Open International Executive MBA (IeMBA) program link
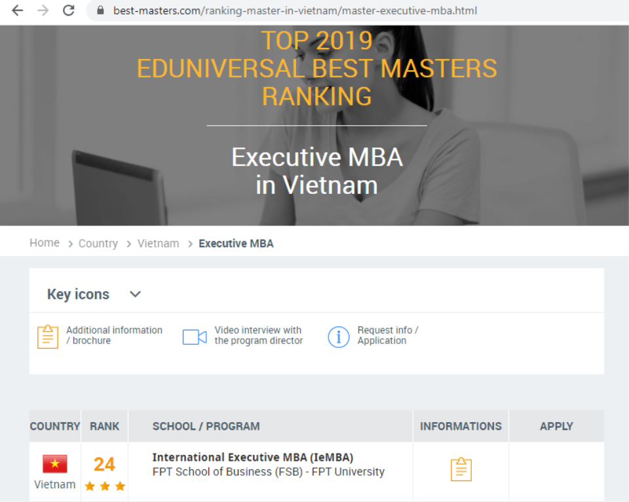 coord(253,457)
